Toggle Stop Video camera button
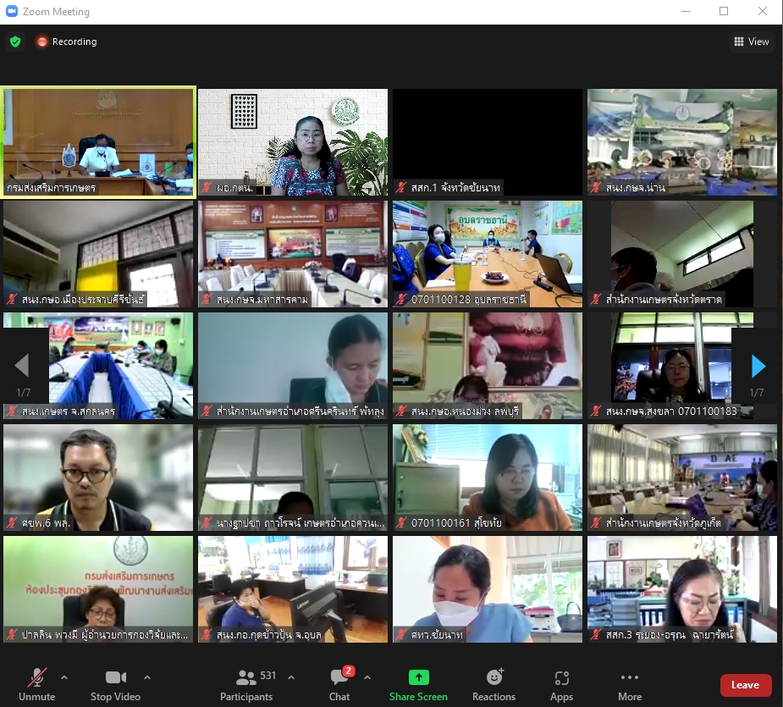The image size is (783, 707). coord(115,684)
